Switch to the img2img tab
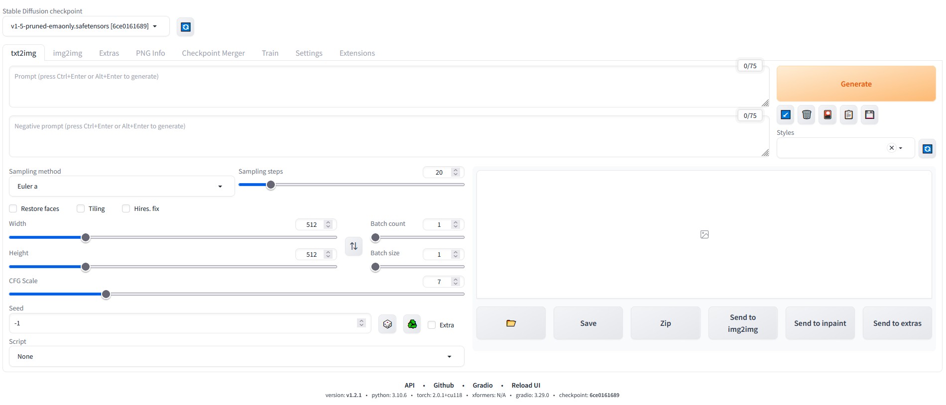This screenshot has height=405, width=946. click(68, 53)
